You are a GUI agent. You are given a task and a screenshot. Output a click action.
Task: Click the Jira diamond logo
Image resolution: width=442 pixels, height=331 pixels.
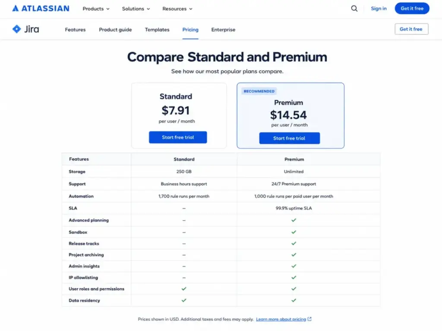click(x=17, y=29)
